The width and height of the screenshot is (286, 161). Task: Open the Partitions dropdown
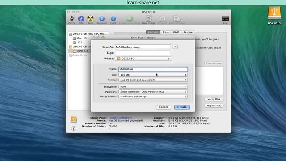tap(153, 92)
